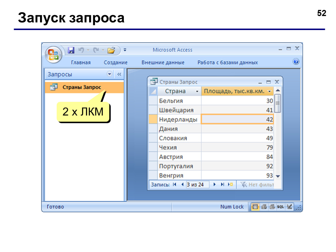Go to previous record
This screenshot has width=336, height=252.
182,184
